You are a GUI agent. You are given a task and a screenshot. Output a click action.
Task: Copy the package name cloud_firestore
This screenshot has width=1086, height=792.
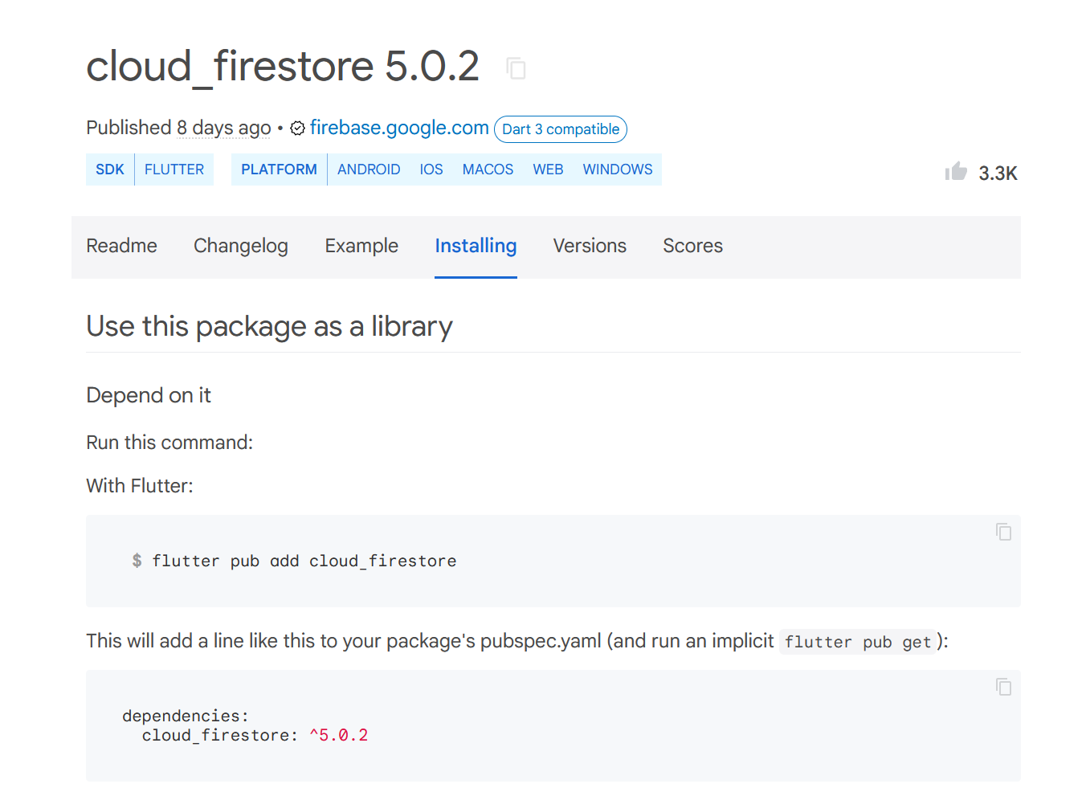click(x=516, y=68)
